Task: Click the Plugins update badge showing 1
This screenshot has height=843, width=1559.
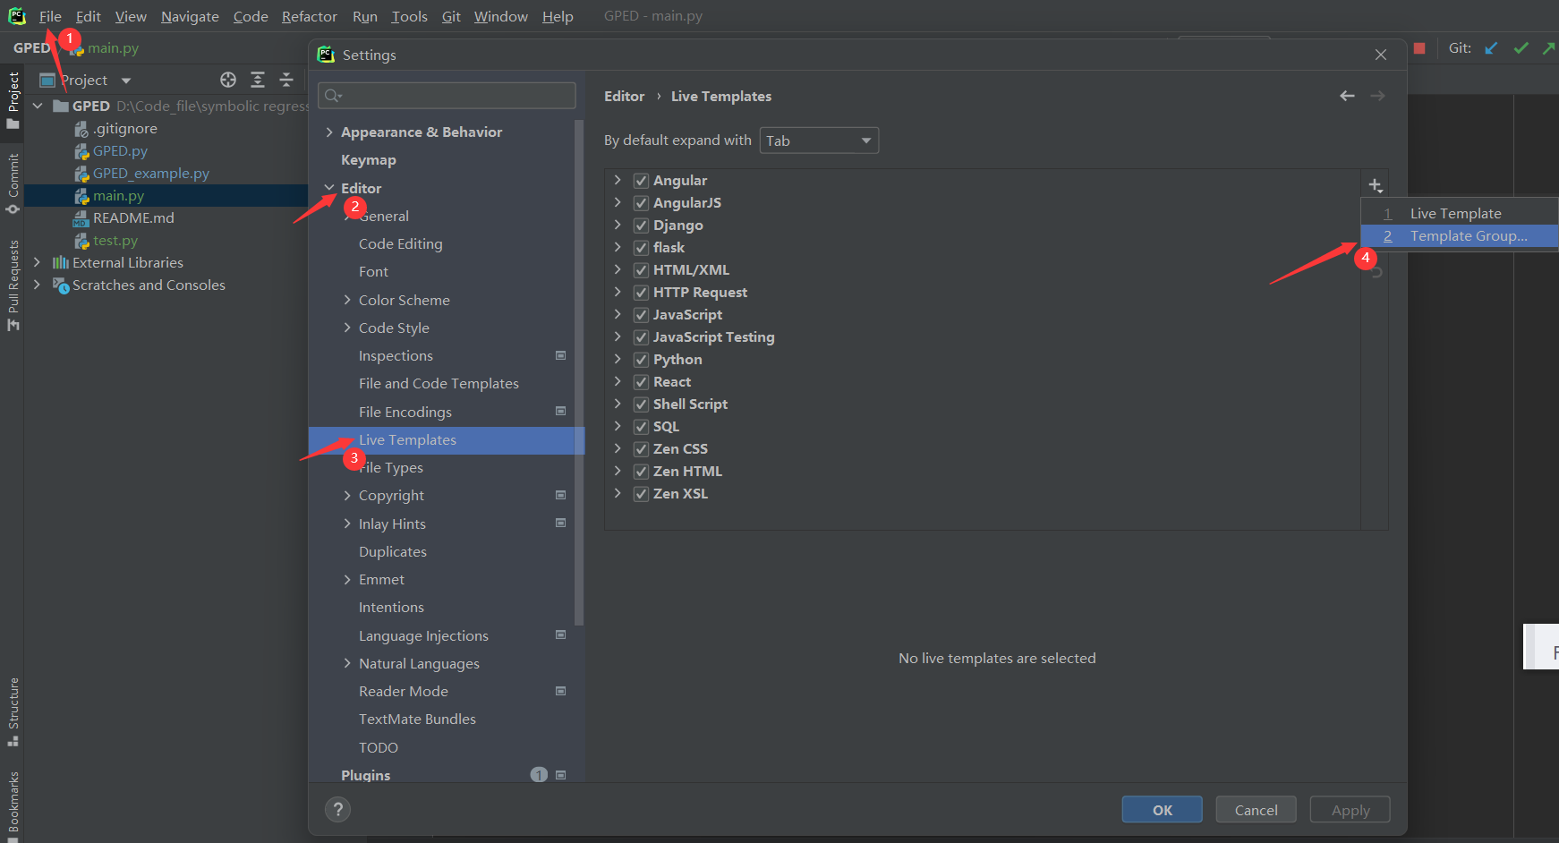Action: tap(539, 775)
